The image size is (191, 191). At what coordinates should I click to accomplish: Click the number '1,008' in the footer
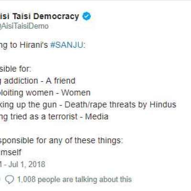[26, 180]
